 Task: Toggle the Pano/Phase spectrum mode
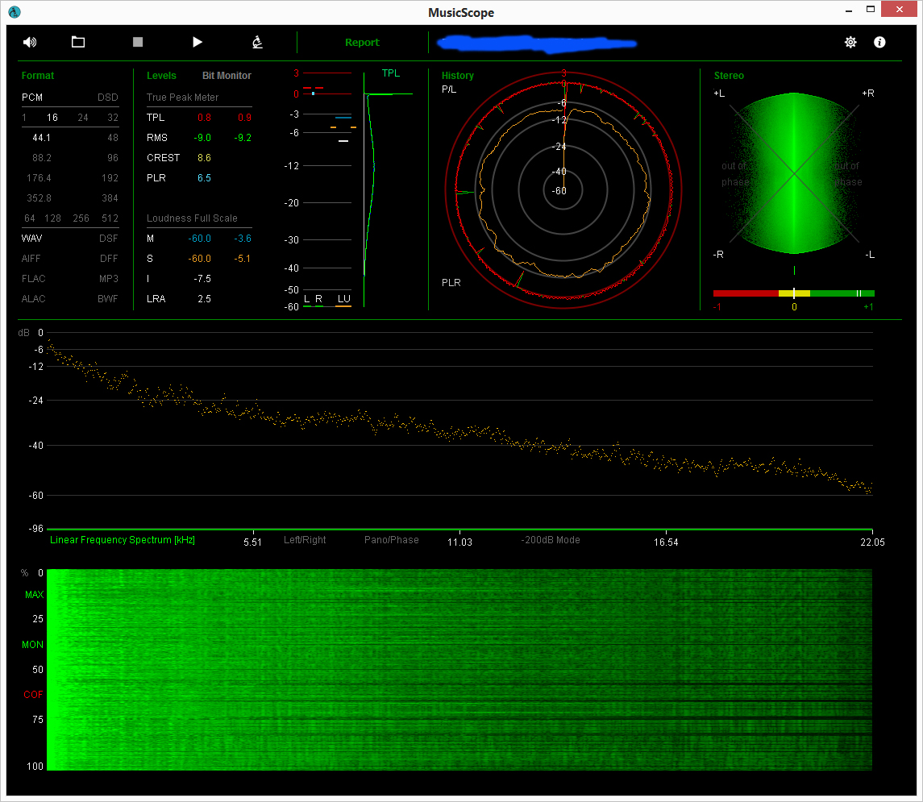[391, 540]
